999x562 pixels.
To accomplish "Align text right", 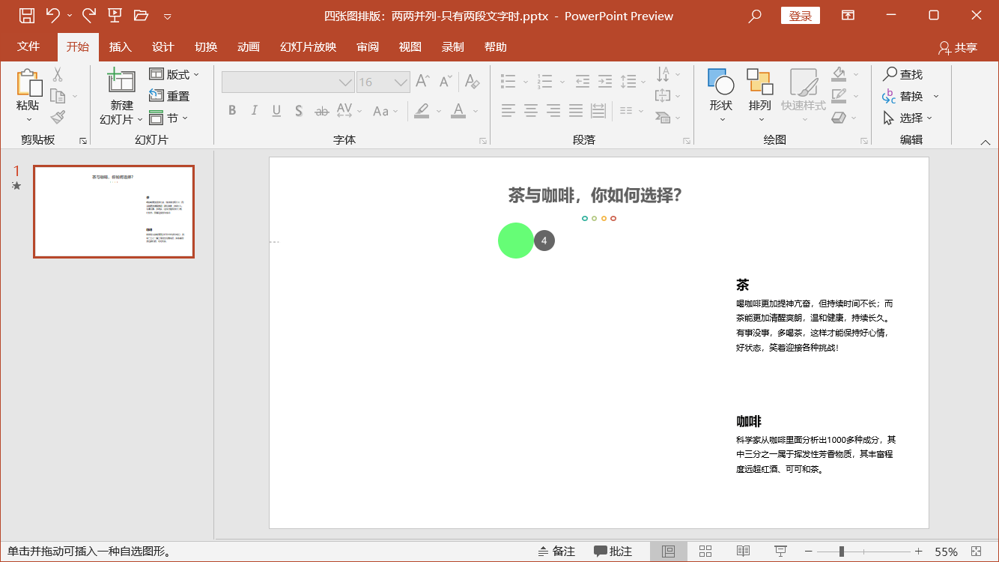I will click(x=553, y=111).
